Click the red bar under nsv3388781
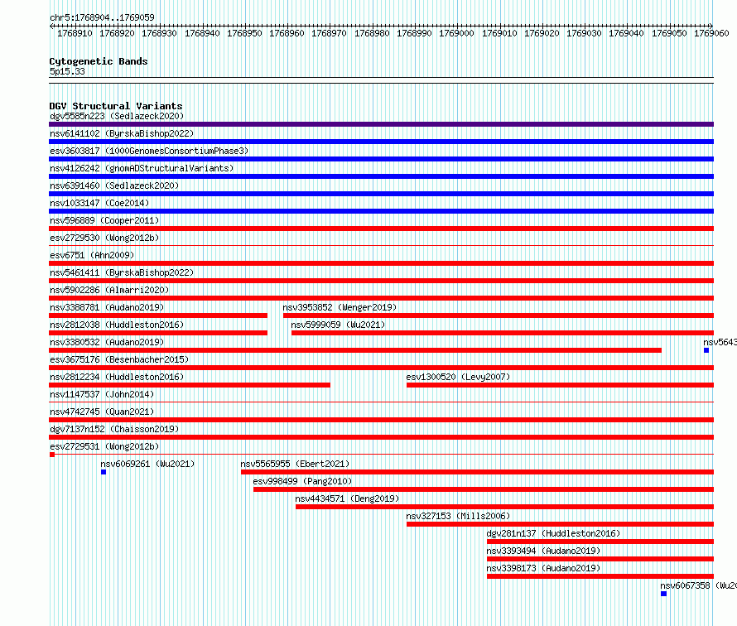737x626 pixels. (158, 315)
